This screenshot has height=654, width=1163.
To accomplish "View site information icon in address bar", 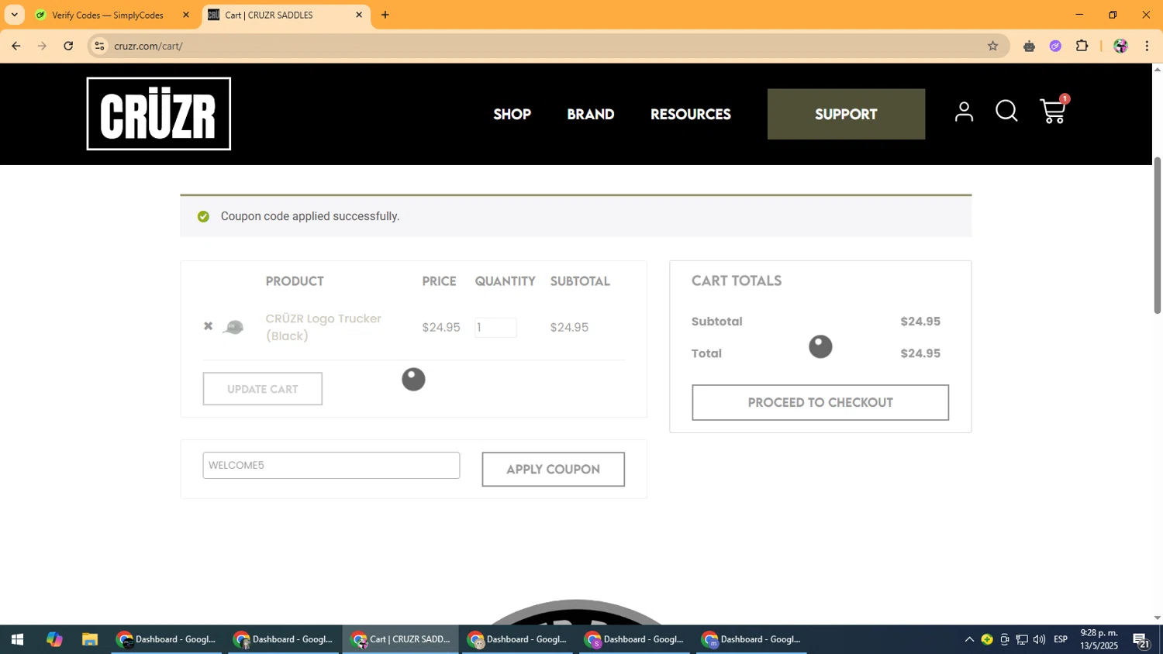I will click(x=99, y=46).
